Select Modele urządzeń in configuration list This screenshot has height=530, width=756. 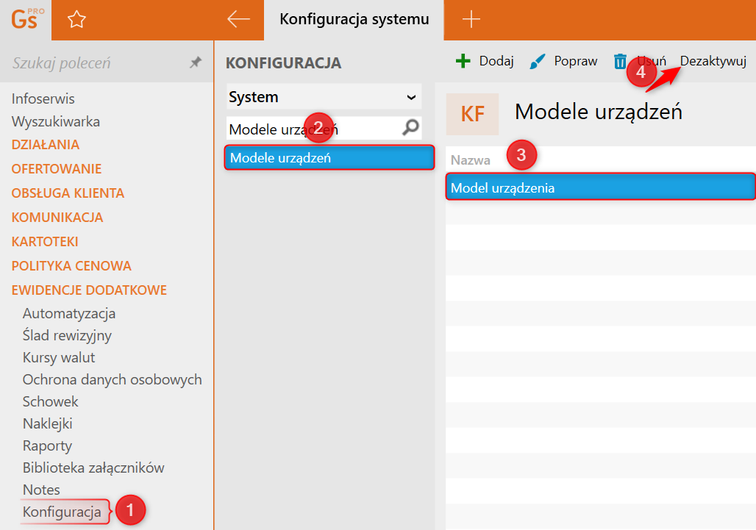[x=329, y=157]
